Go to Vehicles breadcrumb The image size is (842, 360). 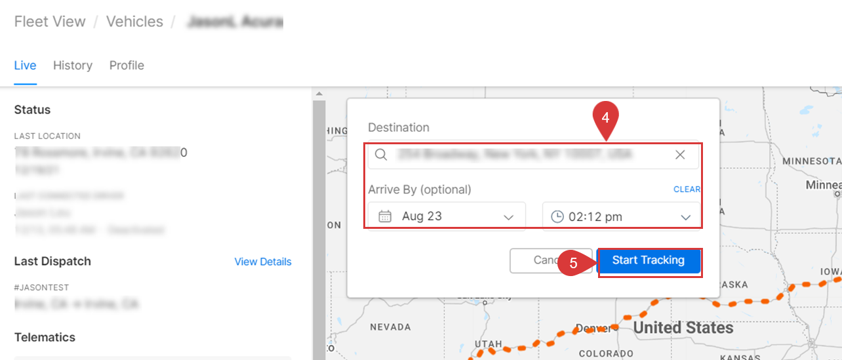[x=134, y=22]
